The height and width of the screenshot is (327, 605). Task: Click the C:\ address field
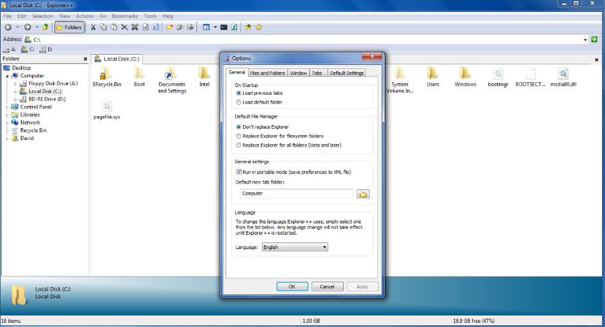click(x=305, y=39)
